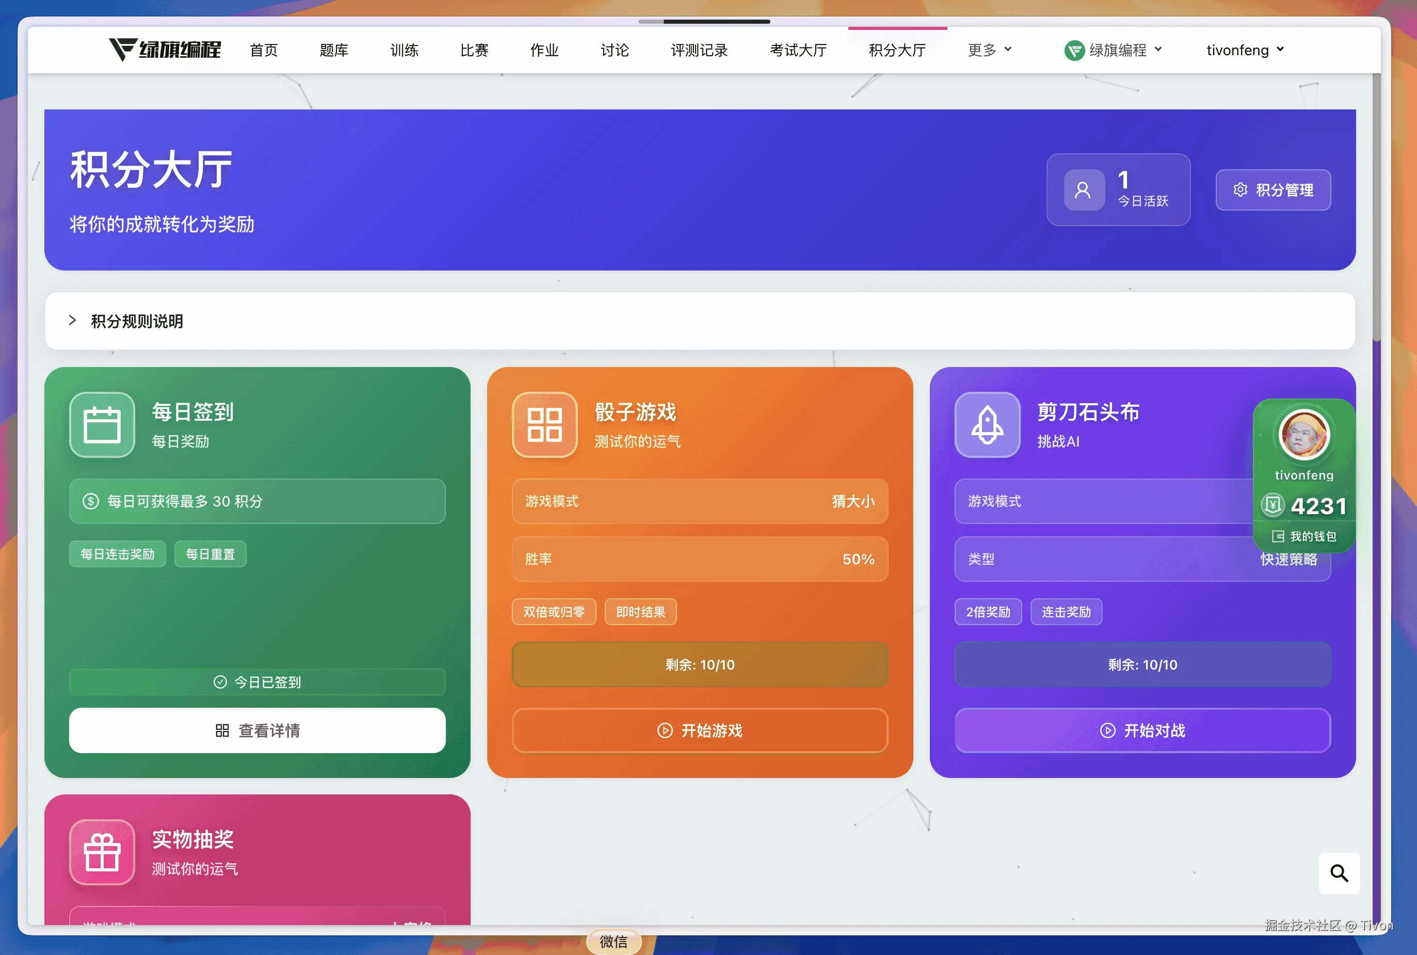
Task: Click the 查看详情 button
Action: 257,730
